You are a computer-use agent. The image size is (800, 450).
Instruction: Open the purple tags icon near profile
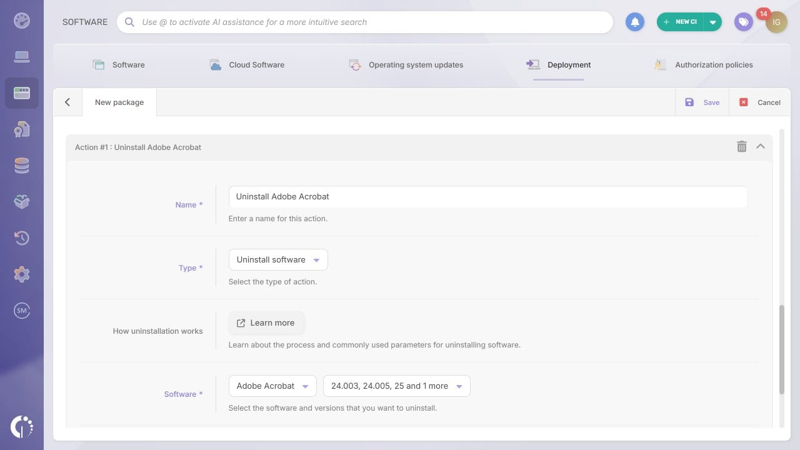[x=743, y=22]
